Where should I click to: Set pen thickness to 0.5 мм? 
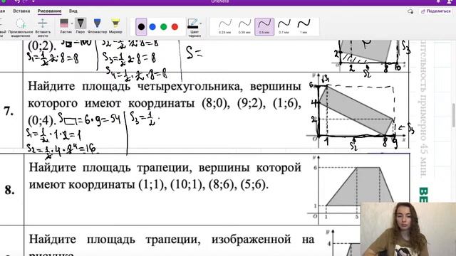click(x=264, y=26)
